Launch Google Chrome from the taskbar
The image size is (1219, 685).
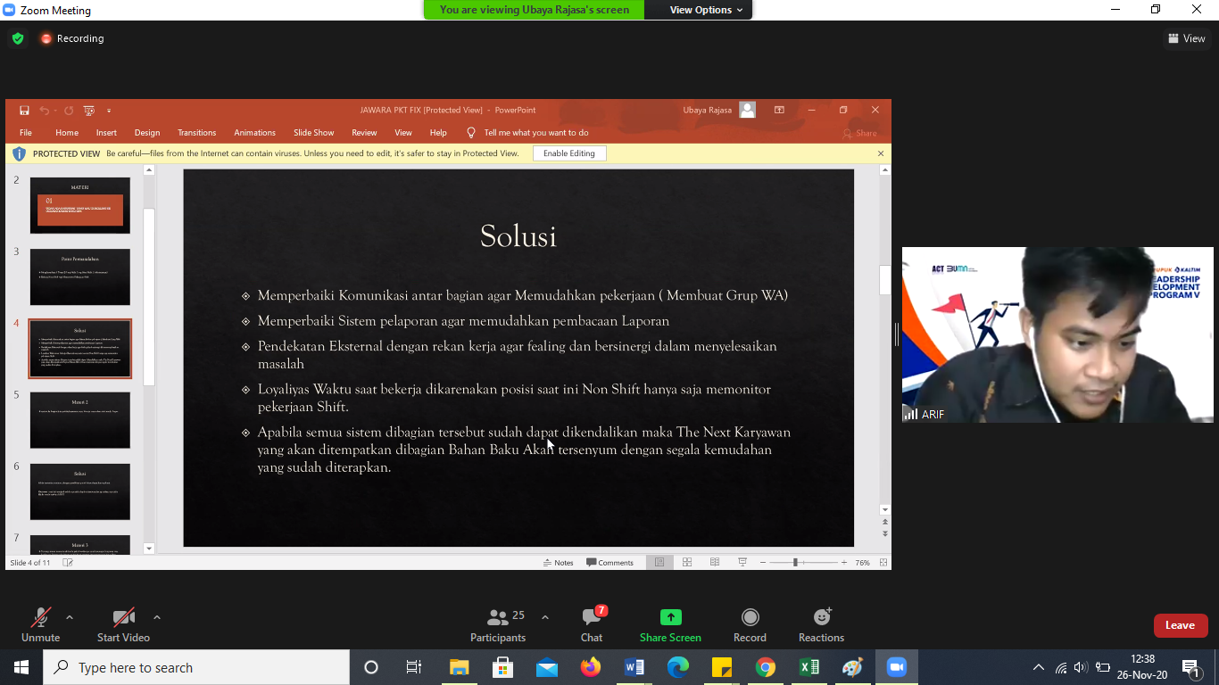(765, 667)
